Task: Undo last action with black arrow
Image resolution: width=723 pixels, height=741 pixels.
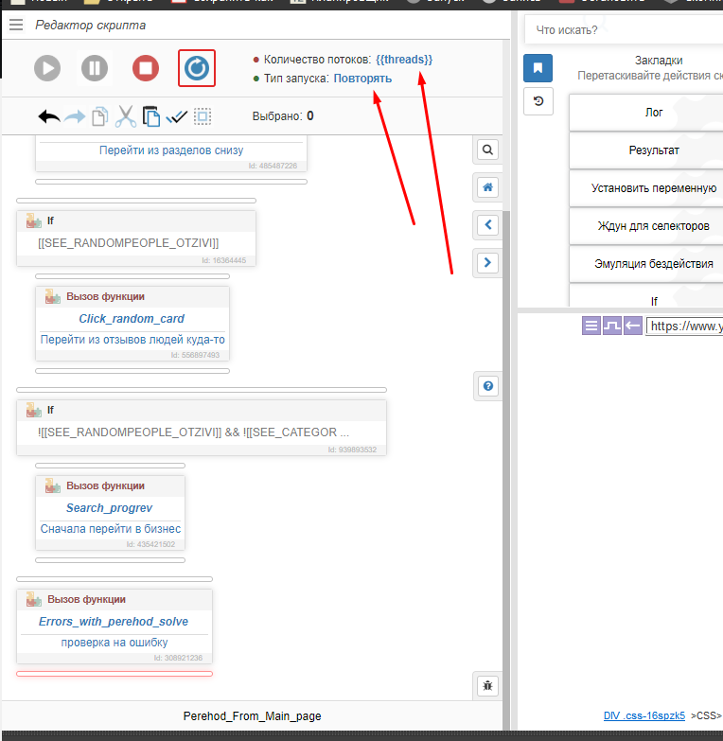Action: [49, 116]
